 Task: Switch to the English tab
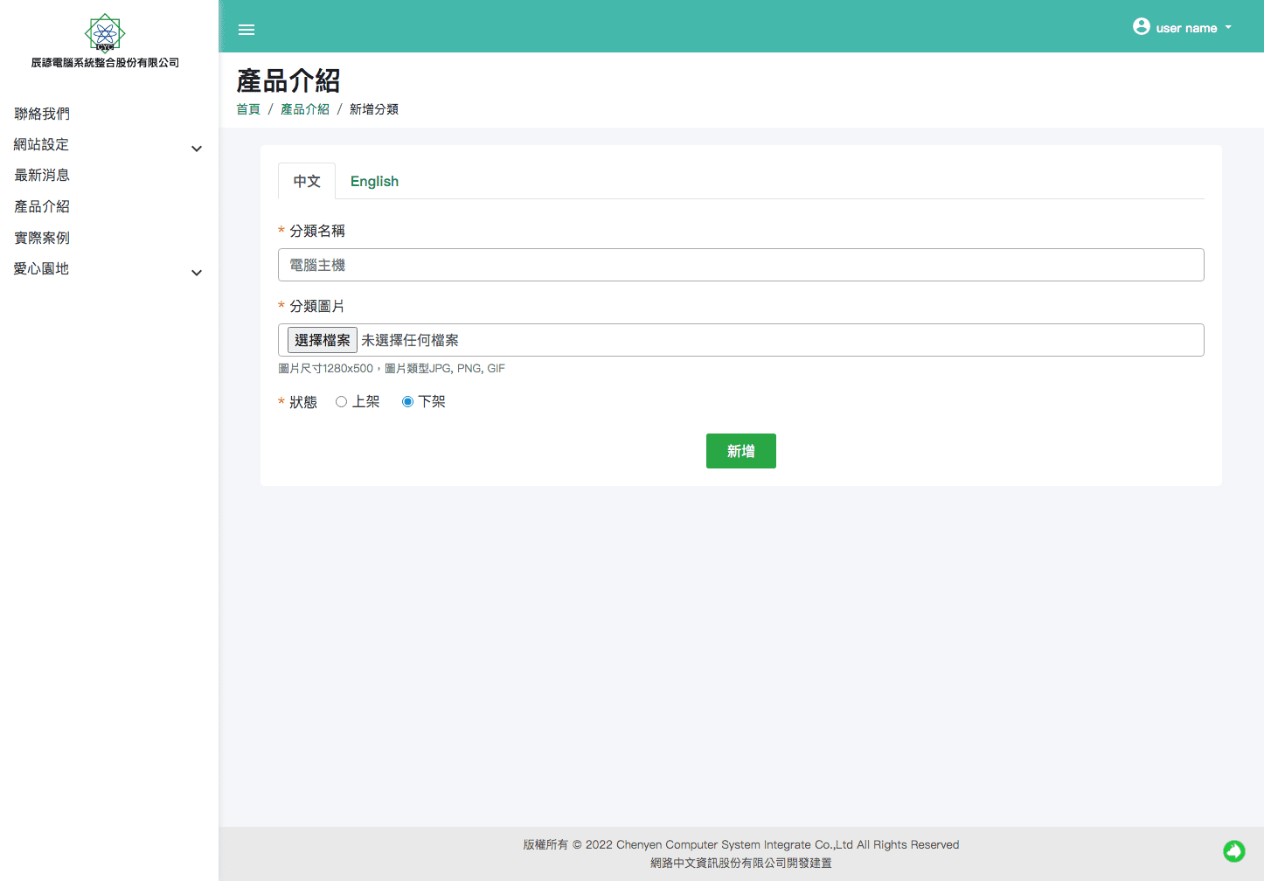tap(374, 181)
